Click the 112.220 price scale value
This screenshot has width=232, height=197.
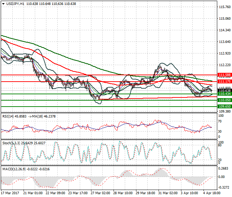(x=225, y=65)
